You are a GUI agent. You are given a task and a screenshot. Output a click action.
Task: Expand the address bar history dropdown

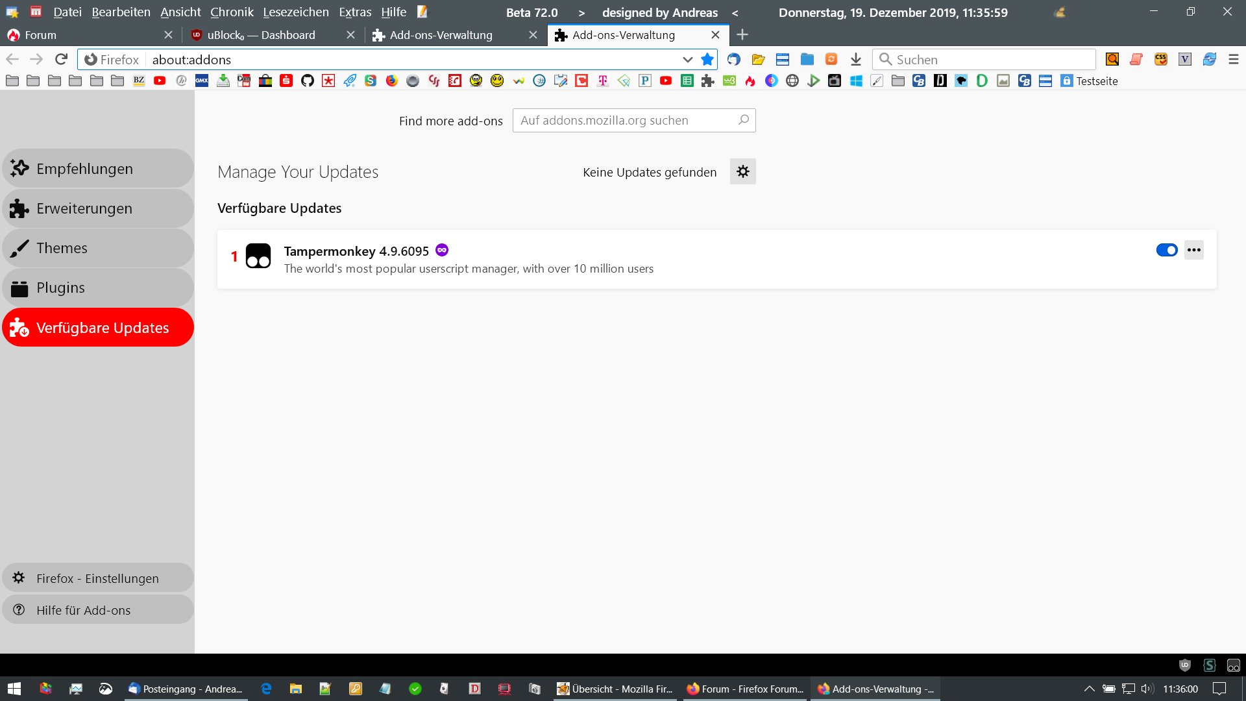coord(687,59)
